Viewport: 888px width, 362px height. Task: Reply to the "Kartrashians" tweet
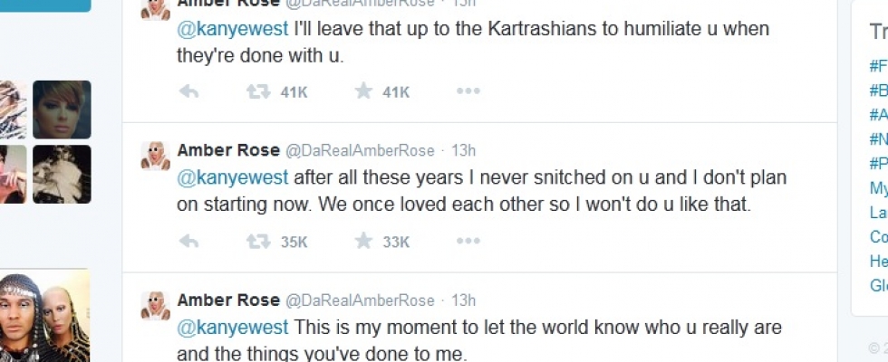[188, 91]
